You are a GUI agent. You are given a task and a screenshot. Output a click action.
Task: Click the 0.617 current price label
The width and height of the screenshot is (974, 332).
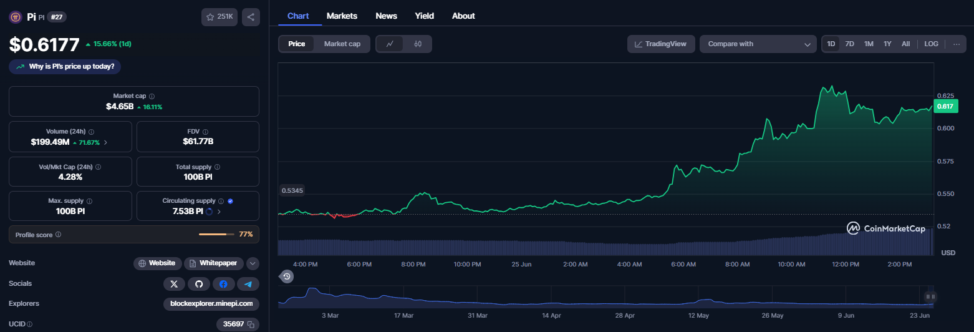pos(945,106)
